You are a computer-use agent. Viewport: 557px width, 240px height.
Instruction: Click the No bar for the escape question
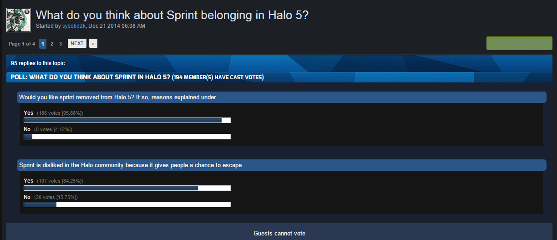[x=127, y=204]
